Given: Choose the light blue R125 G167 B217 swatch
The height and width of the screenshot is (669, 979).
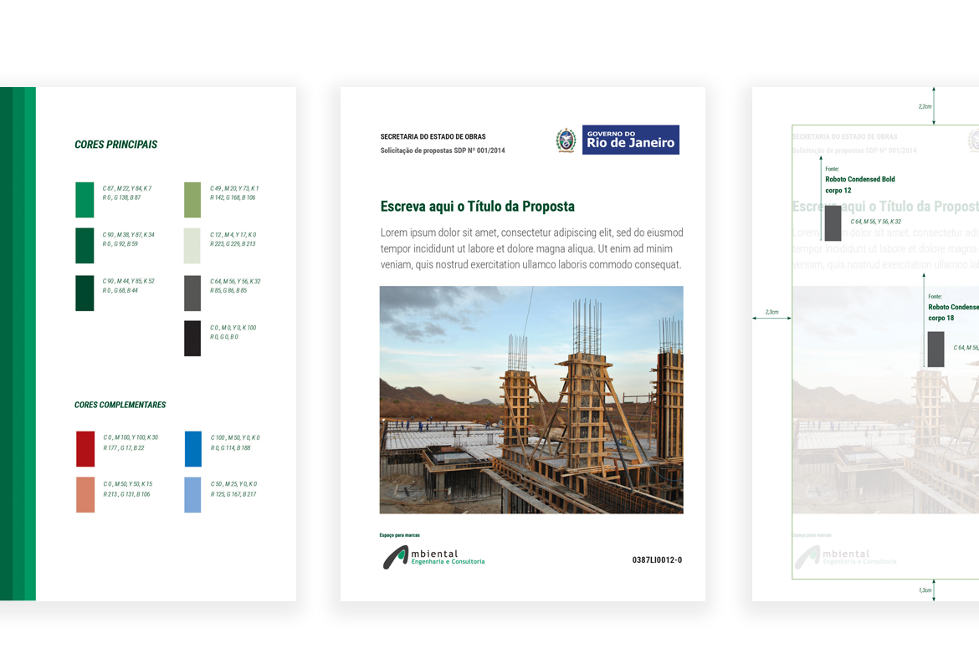Looking at the screenshot, I should click(192, 495).
